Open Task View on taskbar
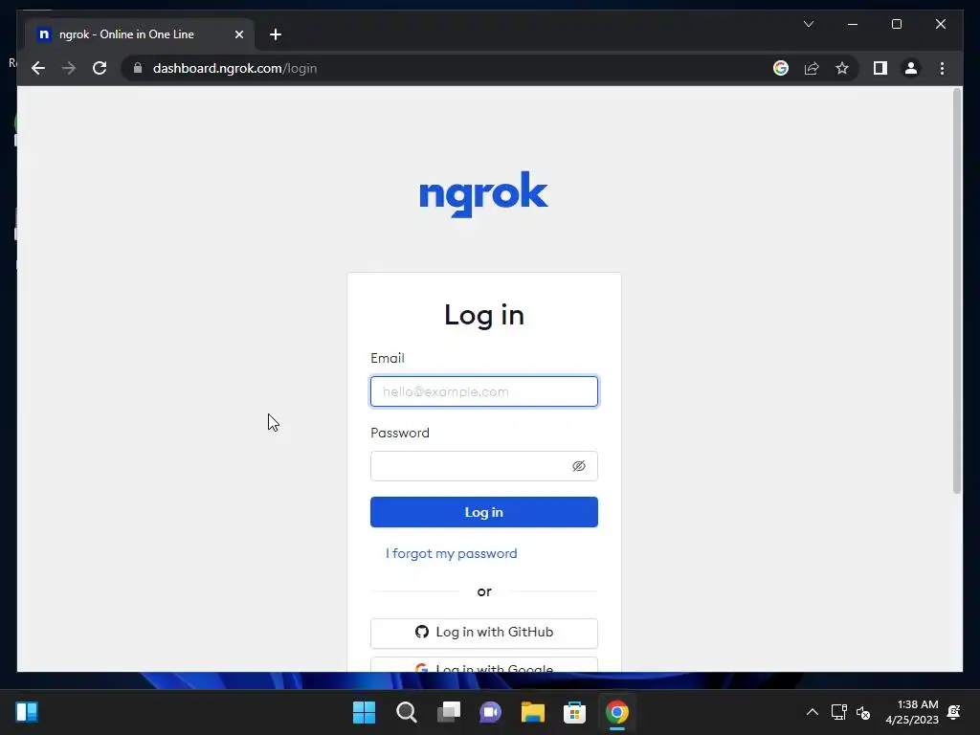Image resolution: width=980 pixels, height=735 pixels. click(x=448, y=712)
